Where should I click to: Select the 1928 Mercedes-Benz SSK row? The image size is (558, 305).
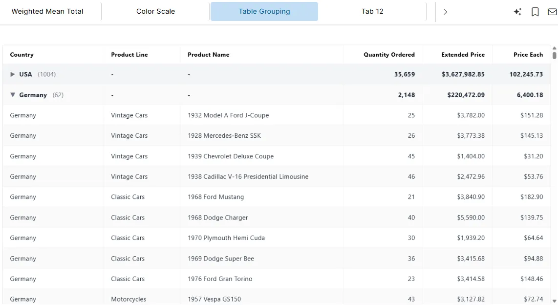(x=225, y=135)
